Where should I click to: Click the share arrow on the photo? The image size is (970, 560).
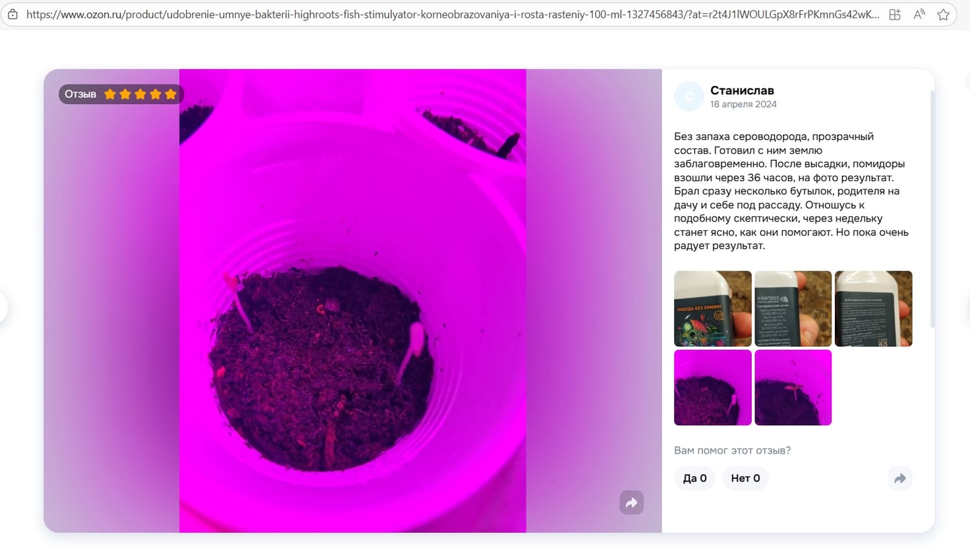point(631,502)
